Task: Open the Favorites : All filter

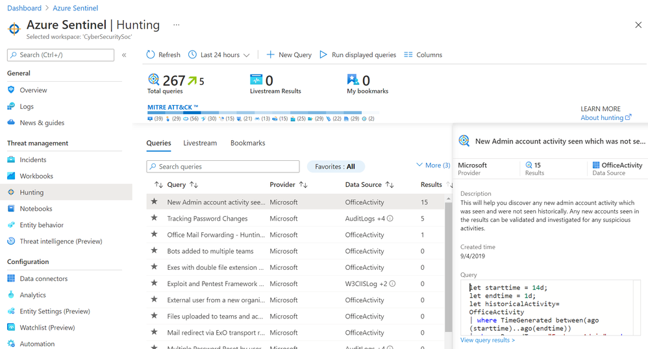Action: [335, 167]
